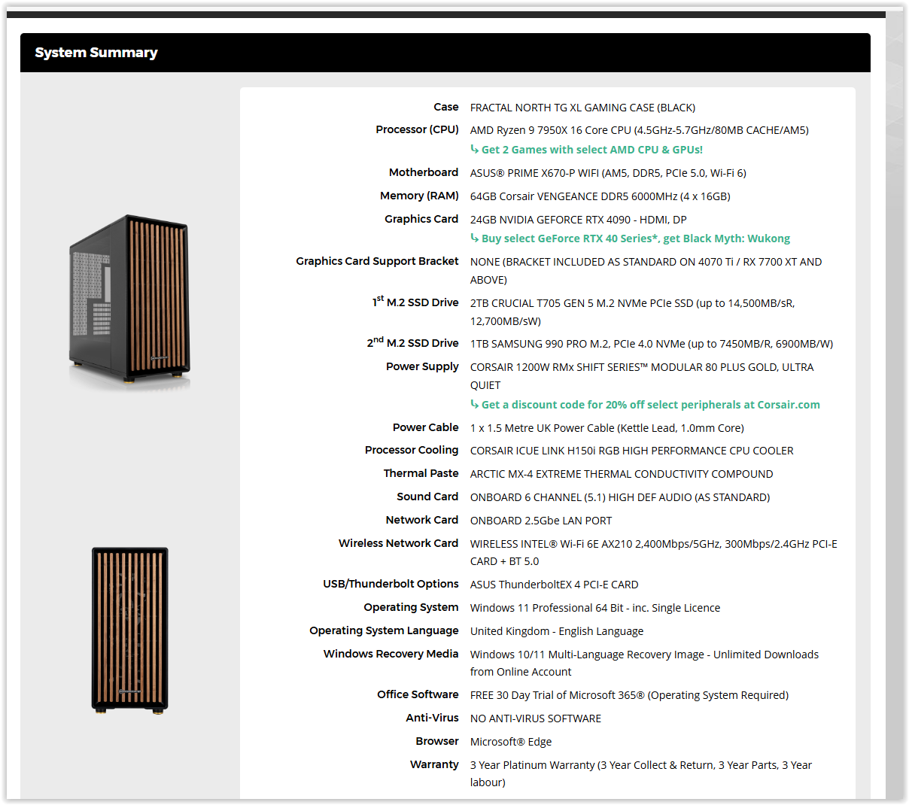909x805 pixels.
Task: Select the NO ANTI-VIRUS SOFTWARE text
Action: click(x=536, y=718)
